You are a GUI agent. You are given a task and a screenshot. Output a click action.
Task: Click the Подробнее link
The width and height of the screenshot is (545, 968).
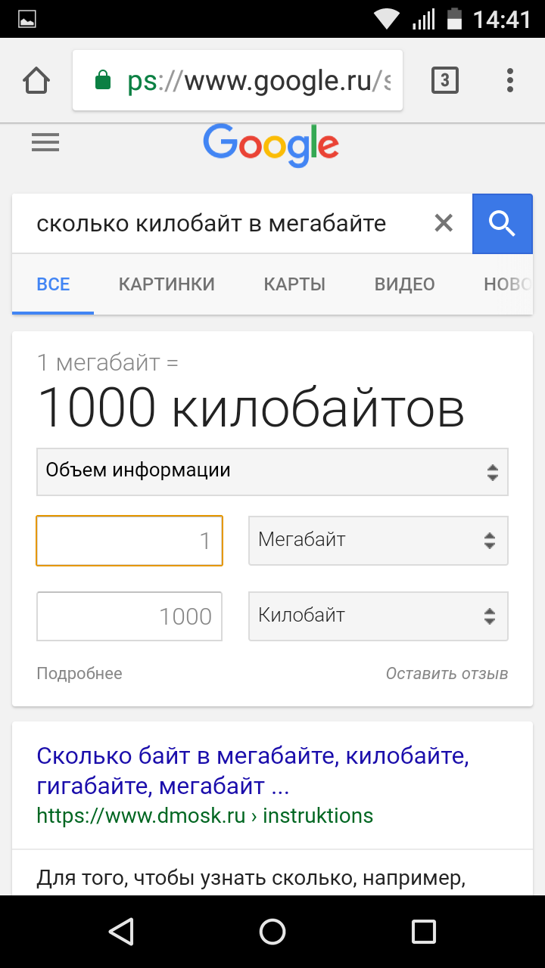pos(79,673)
